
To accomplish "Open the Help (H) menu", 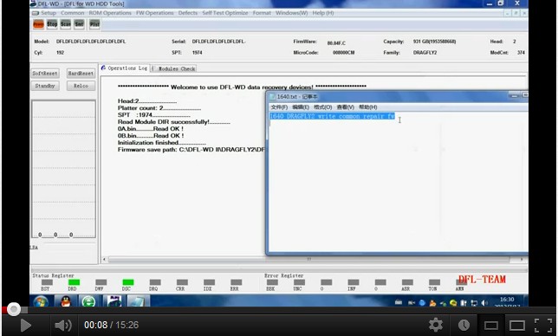I will 323,13.
